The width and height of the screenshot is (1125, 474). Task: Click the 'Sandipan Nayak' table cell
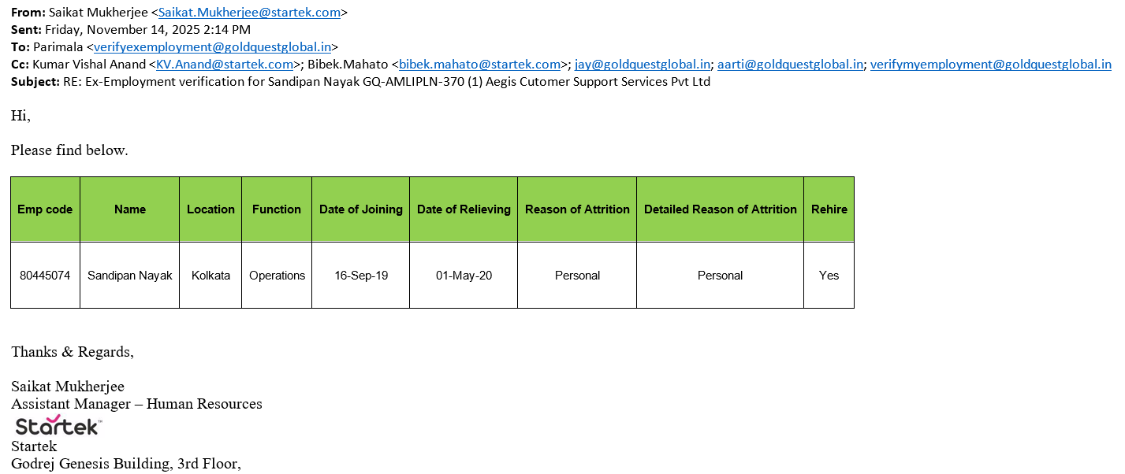pyautogui.click(x=130, y=276)
